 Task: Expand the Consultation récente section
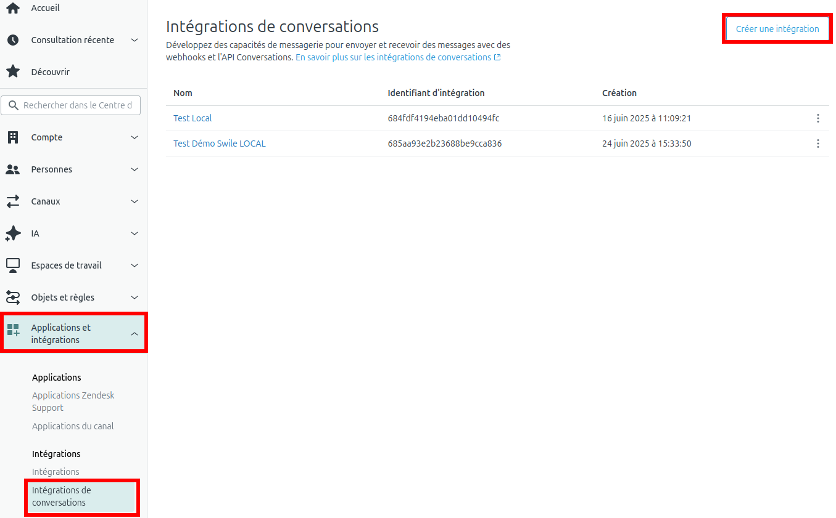click(x=135, y=40)
